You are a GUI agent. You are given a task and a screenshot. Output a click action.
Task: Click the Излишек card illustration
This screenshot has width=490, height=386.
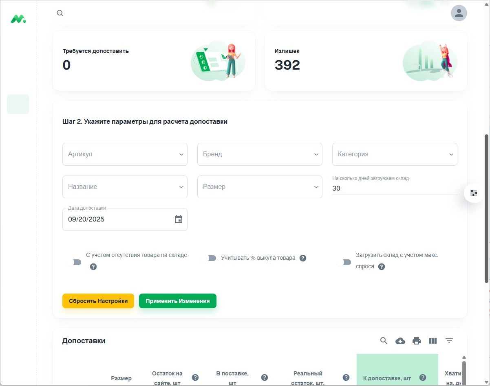point(430,61)
